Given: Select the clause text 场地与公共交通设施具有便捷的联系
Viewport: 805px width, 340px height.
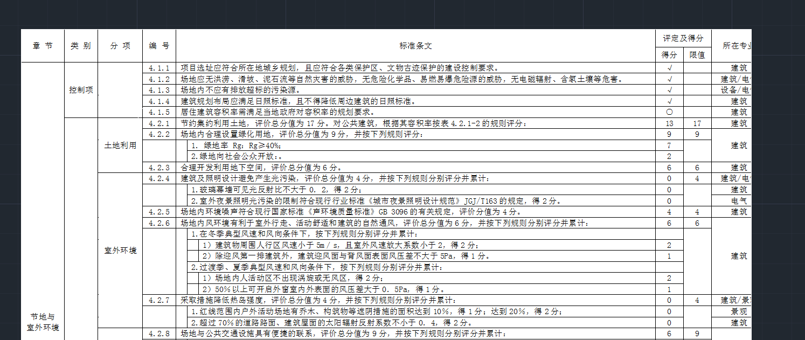Looking at the screenshot, I should (x=343, y=334).
